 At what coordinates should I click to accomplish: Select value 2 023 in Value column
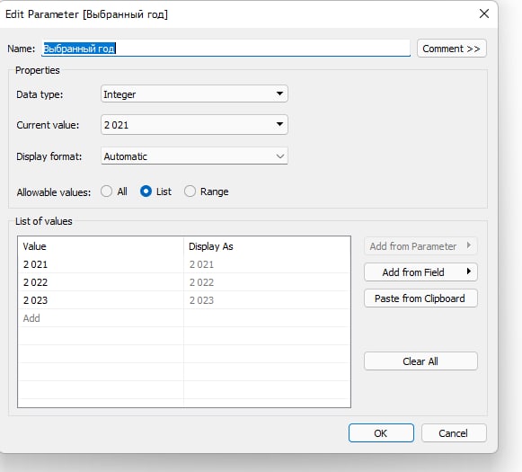101,300
